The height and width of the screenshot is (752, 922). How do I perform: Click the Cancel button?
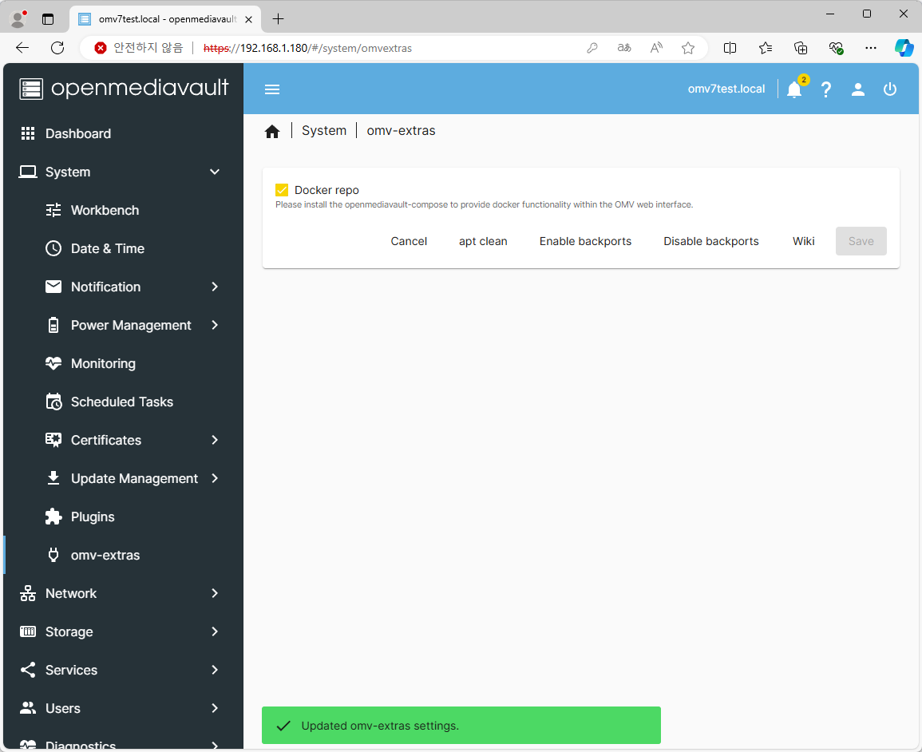[x=409, y=241]
